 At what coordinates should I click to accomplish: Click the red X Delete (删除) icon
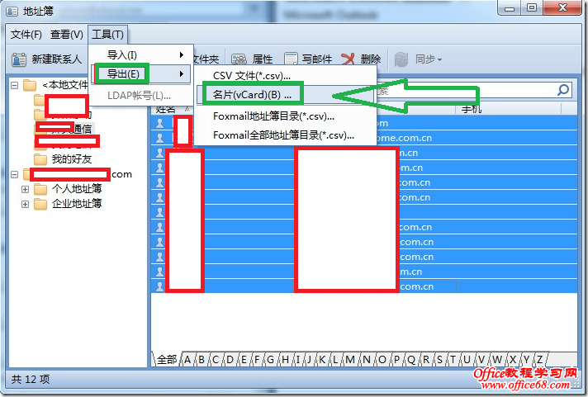pos(349,59)
